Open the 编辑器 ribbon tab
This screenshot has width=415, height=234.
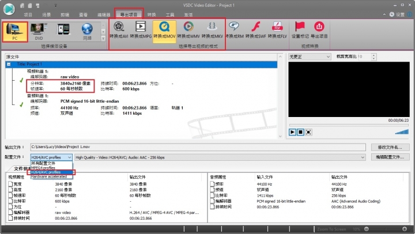click(104, 14)
